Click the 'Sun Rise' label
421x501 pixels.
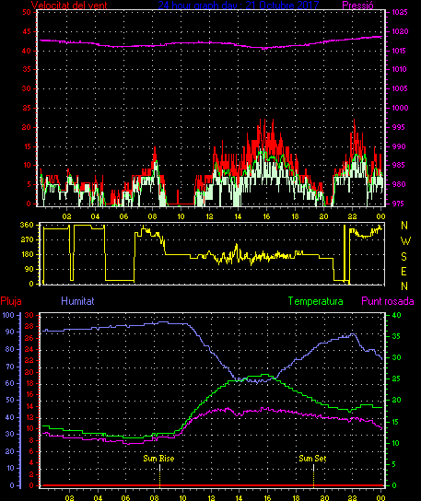click(x=158, y=459)
